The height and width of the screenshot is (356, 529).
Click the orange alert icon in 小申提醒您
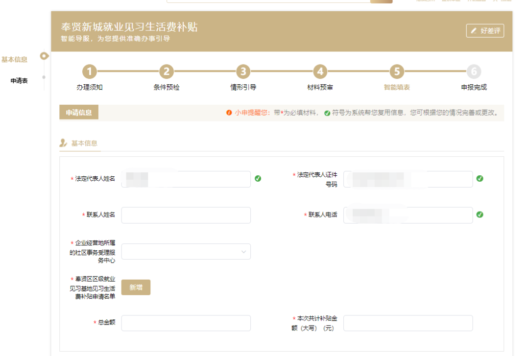click(229, 113)
